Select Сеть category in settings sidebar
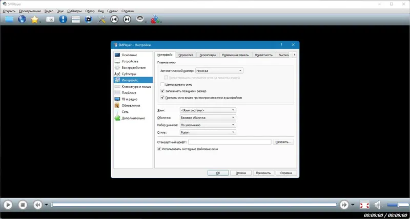 [x=133, y=112]
